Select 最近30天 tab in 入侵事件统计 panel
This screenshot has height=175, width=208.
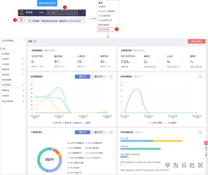pyautogui.click(x=98, y=132)
